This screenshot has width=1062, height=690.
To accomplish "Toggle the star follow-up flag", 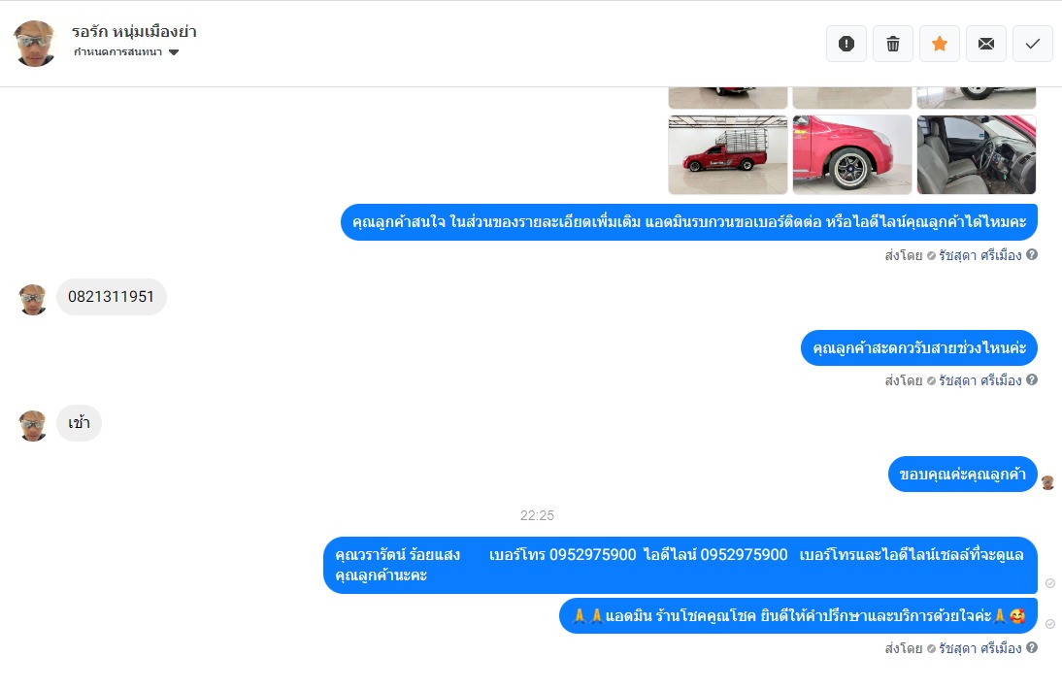I will [940, 44].
